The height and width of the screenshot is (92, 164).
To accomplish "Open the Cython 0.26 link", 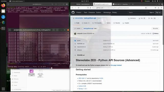I will click(x=82, y=86).
